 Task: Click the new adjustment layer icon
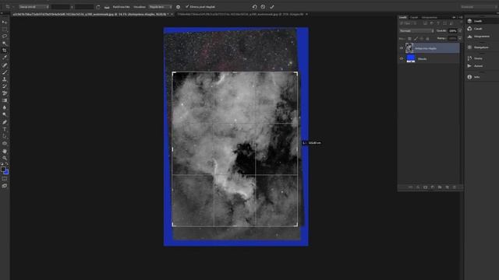tap(433, 187)
